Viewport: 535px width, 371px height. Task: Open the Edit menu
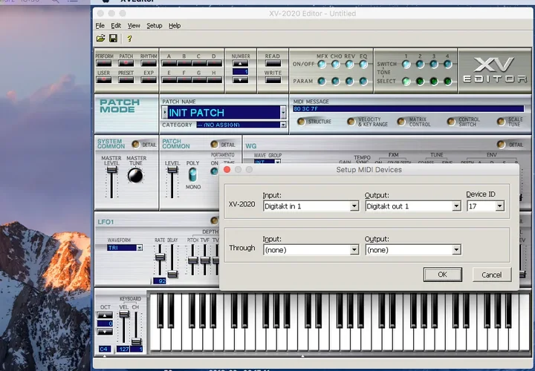[x=116, y=25]
